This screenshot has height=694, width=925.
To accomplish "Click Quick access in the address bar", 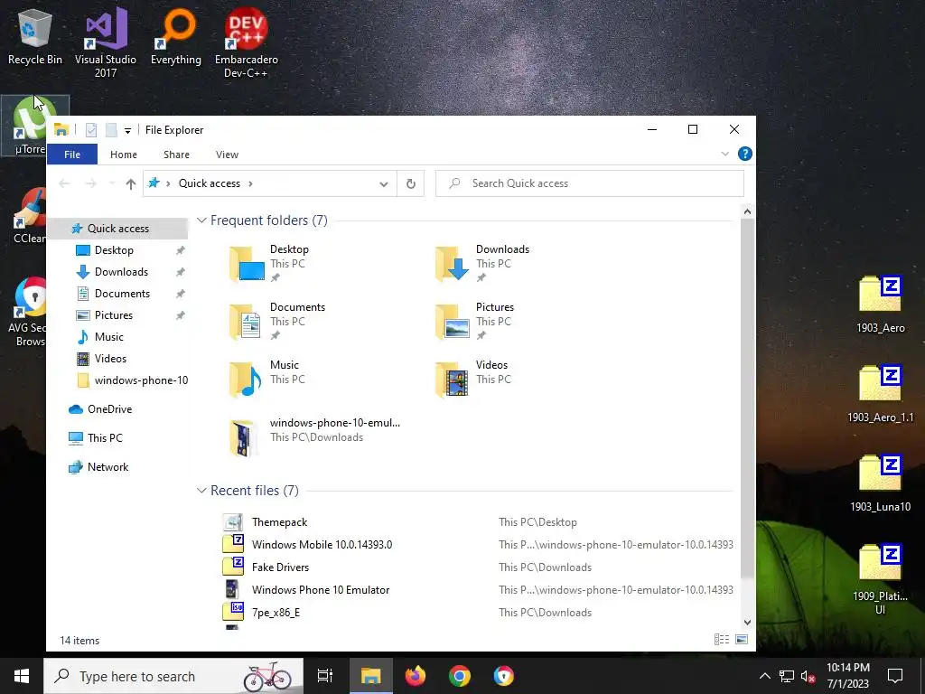I will click(x=210, y=183).
